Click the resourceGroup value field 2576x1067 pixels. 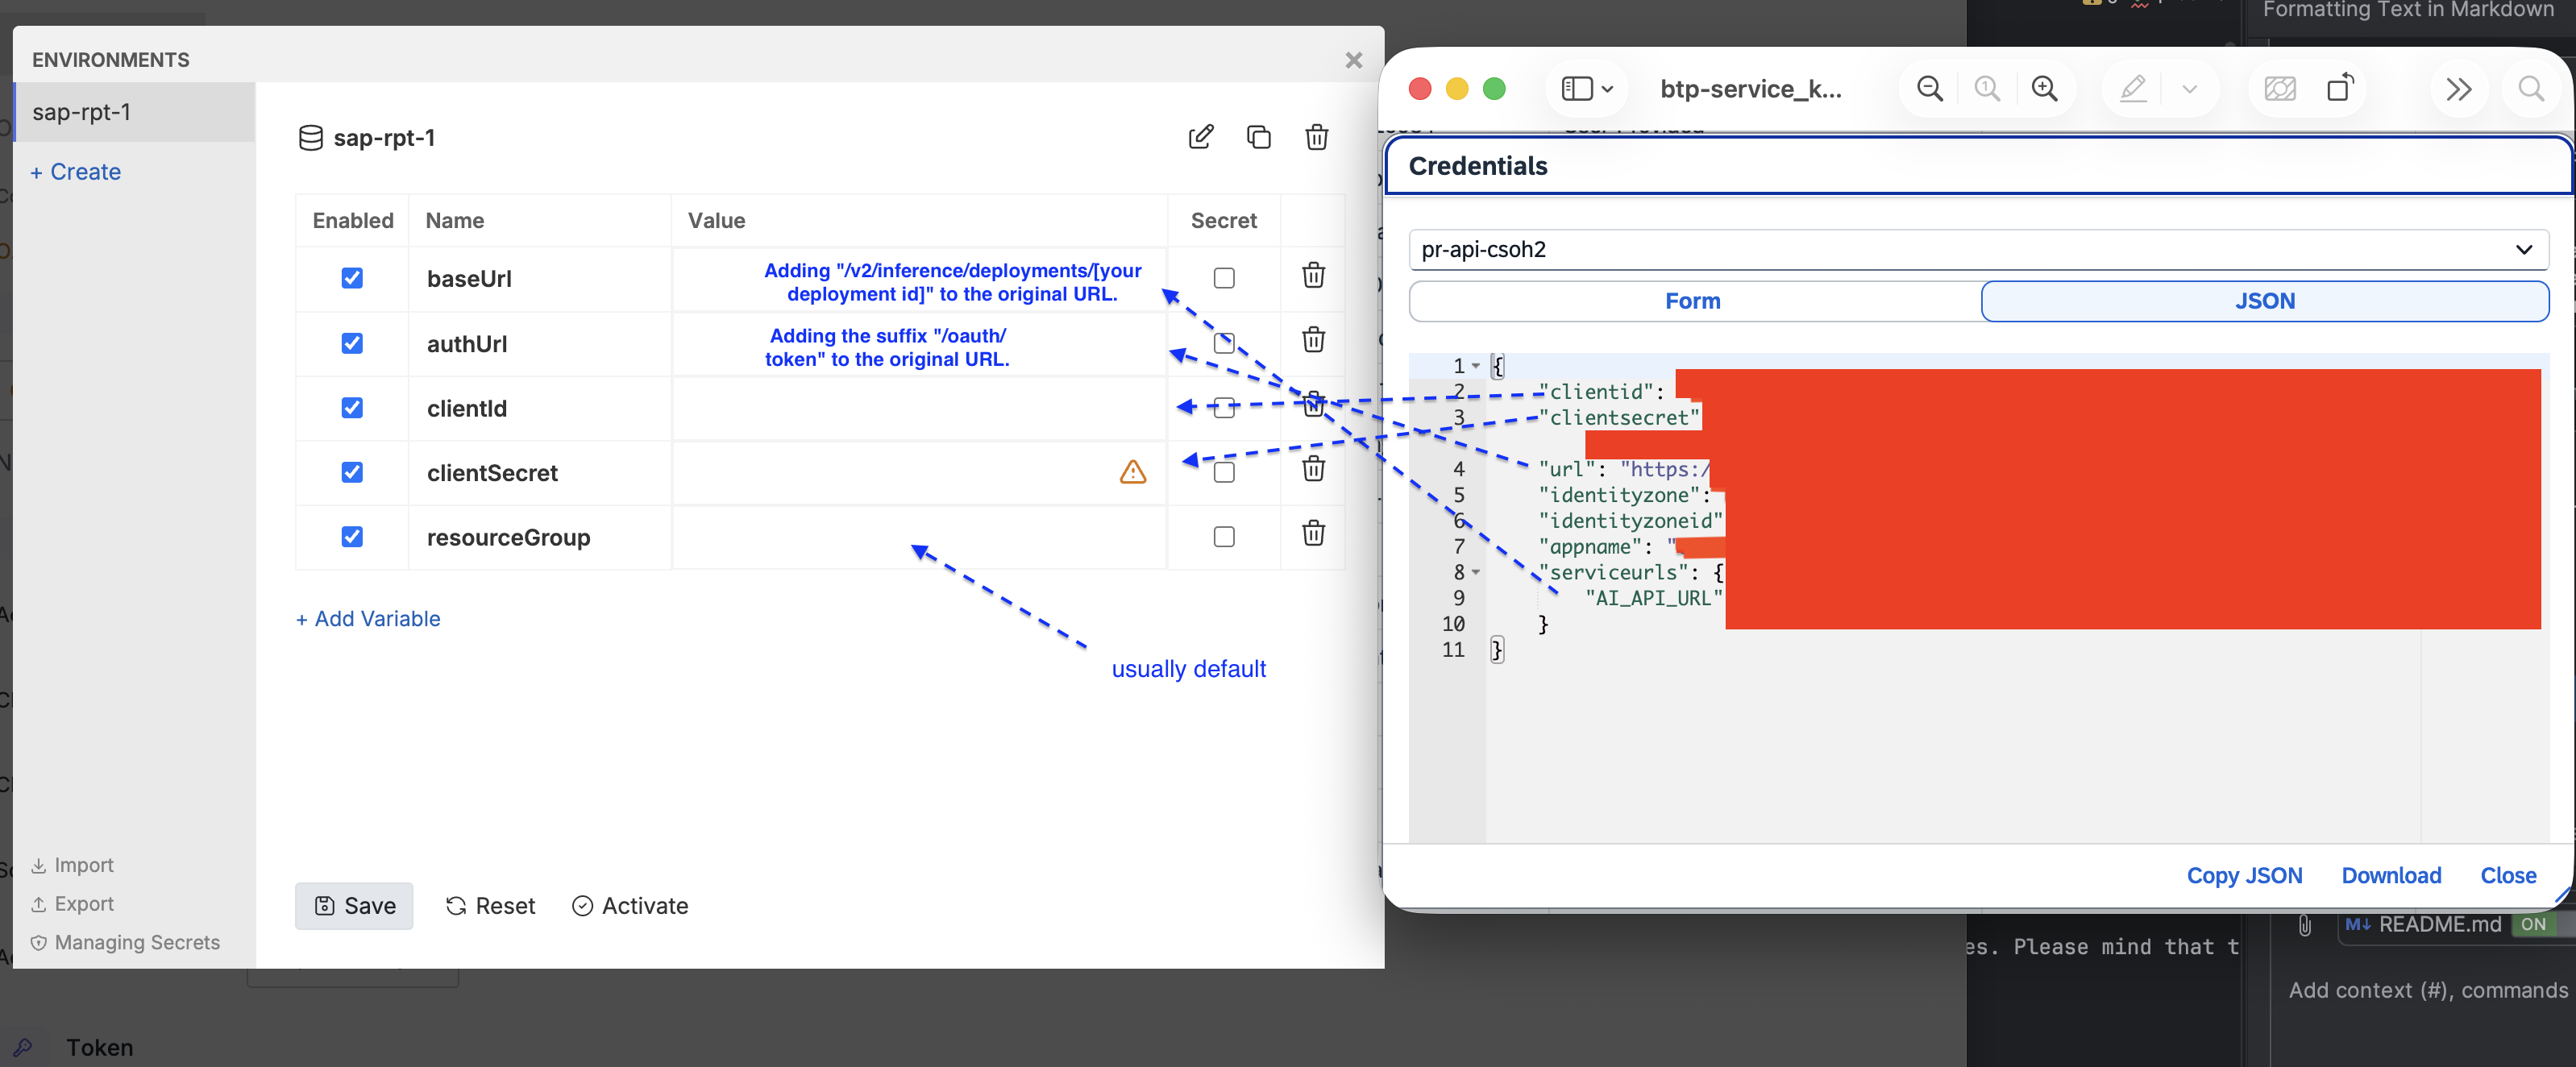919,537
